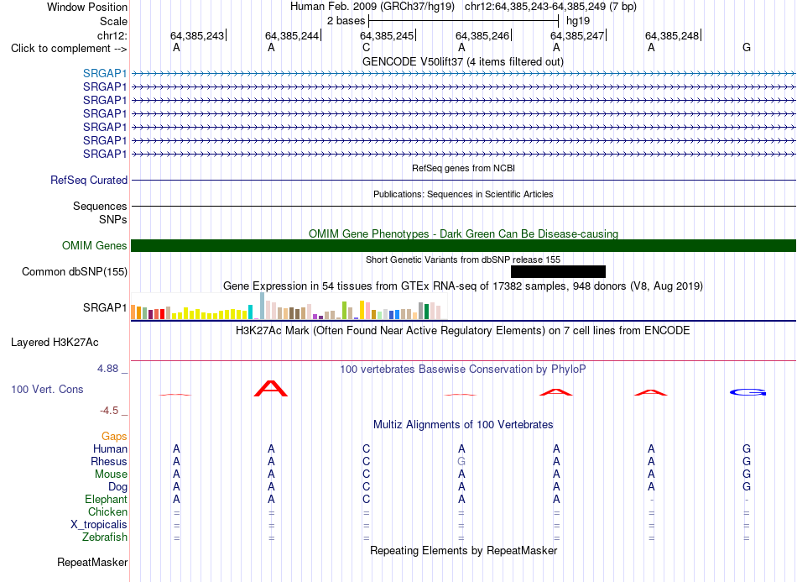Click position label 64,385,245 on ruler

pos(387,35)
